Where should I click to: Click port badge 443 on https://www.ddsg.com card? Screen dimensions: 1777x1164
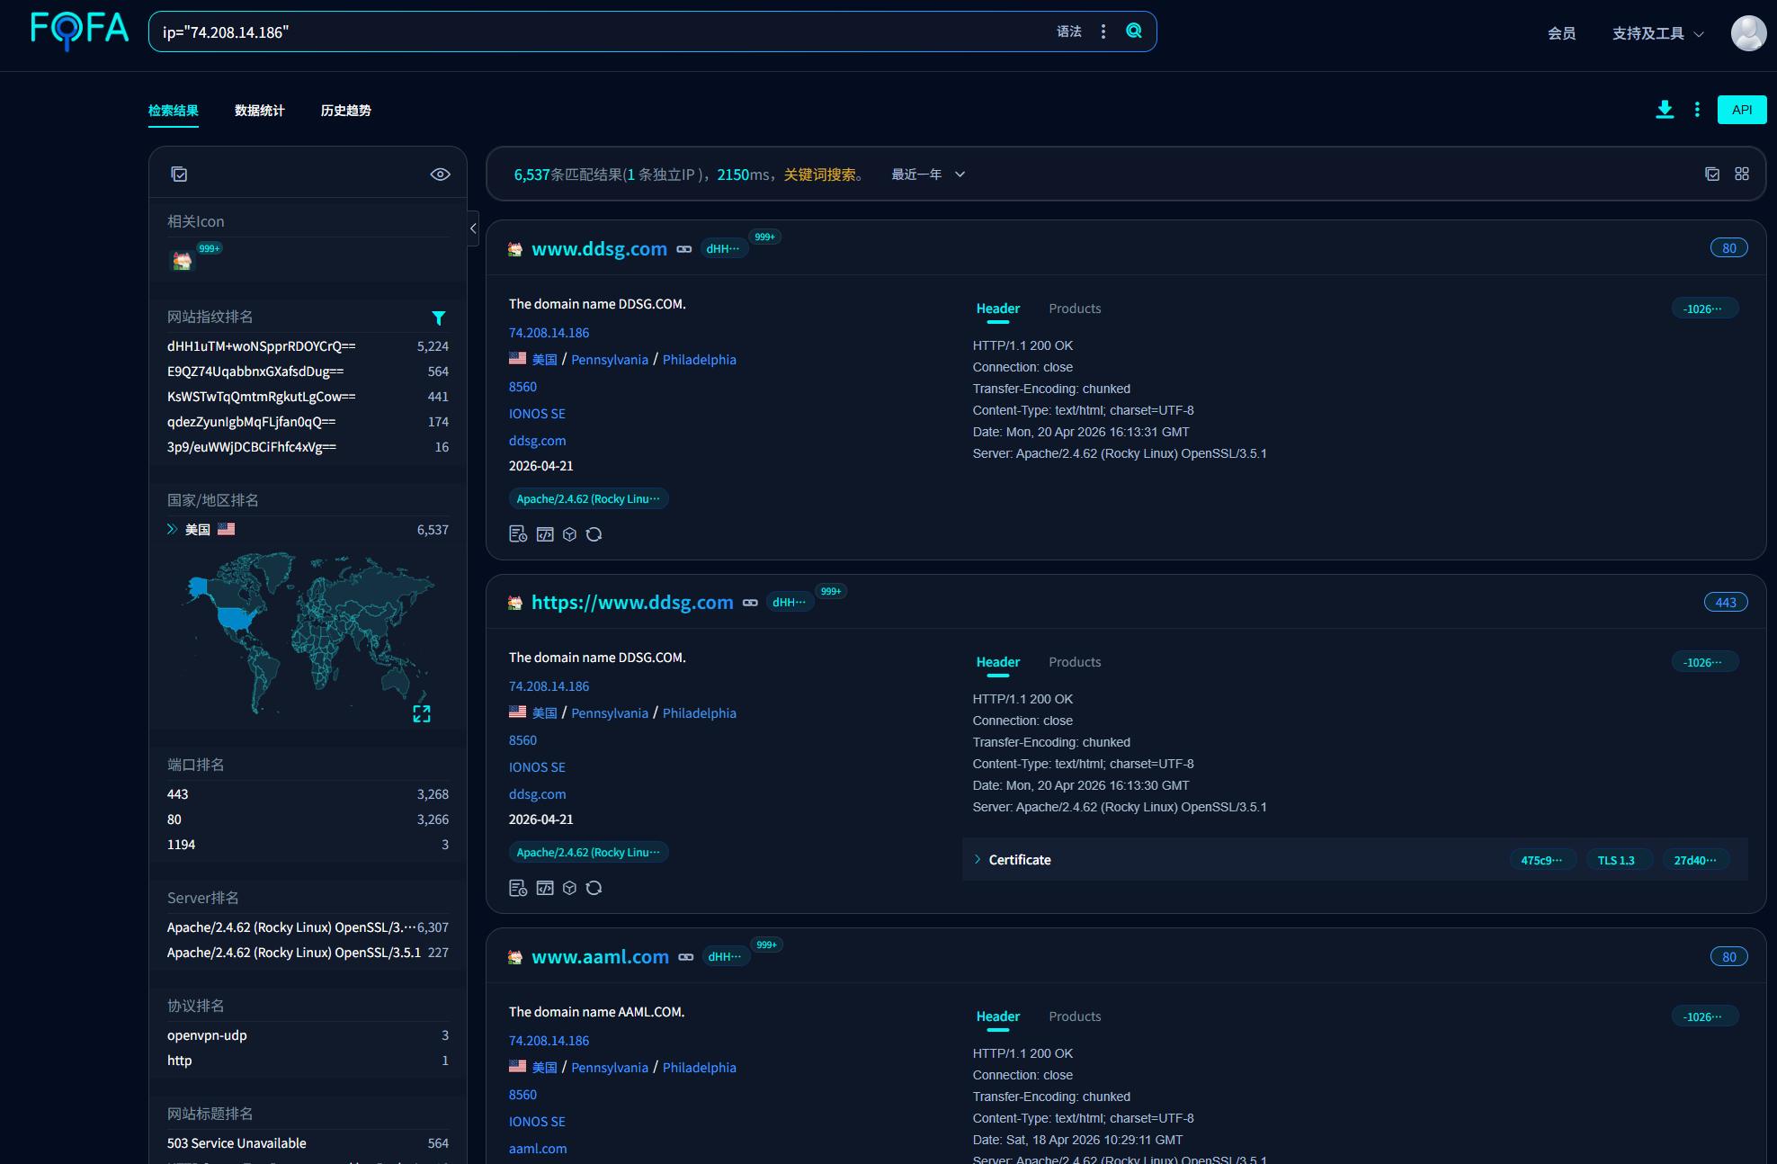click(1726, 603)
